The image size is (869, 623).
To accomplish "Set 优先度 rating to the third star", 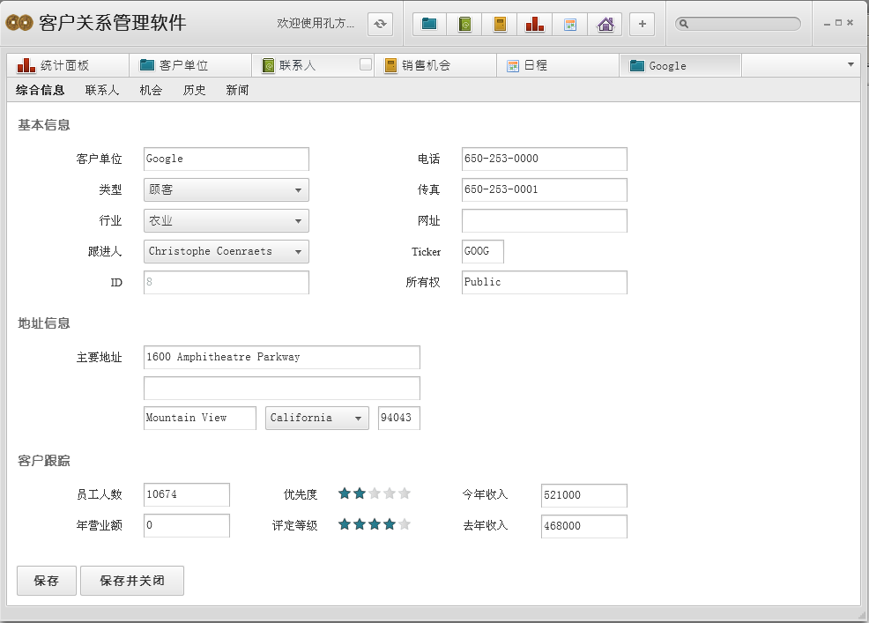I will point(375,493).
